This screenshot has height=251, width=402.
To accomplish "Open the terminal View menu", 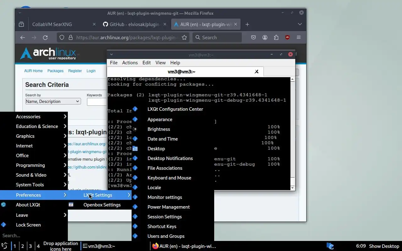I will (160, 63).
